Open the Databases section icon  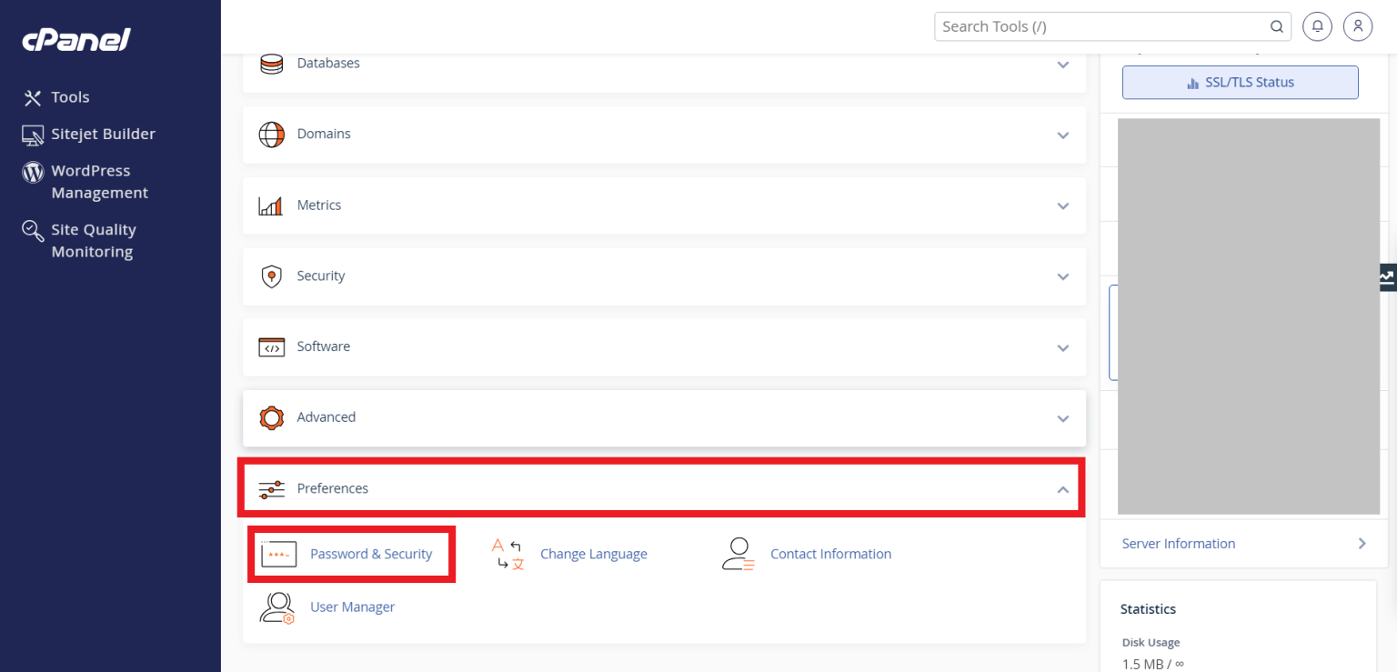coord(271,64)
